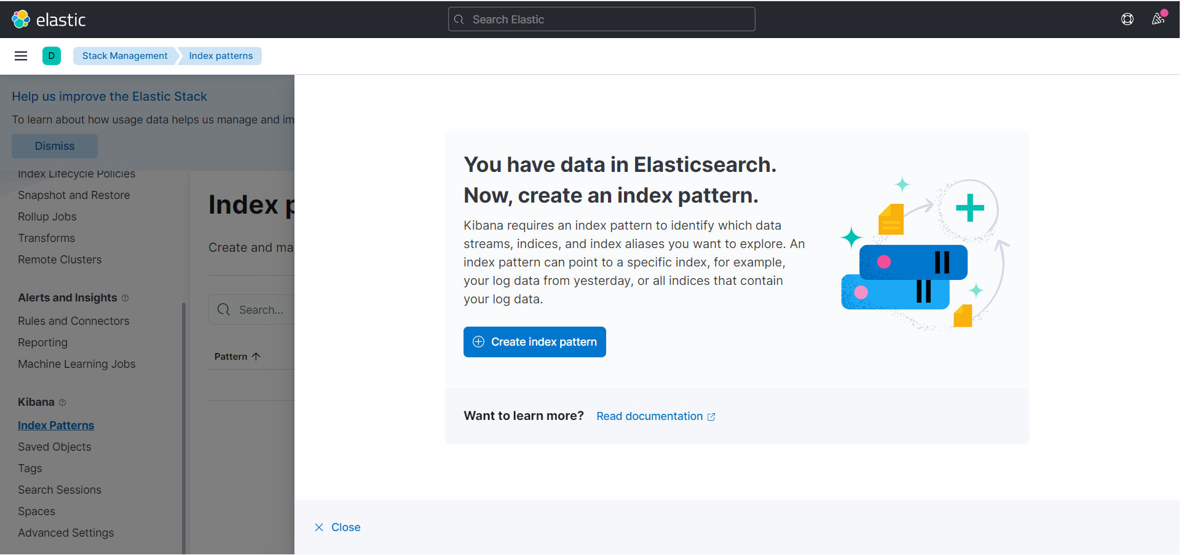Screen dimensions: 1184x555
Task: Open Stack Management breadcrumb
Action: [x=125, y=56]
